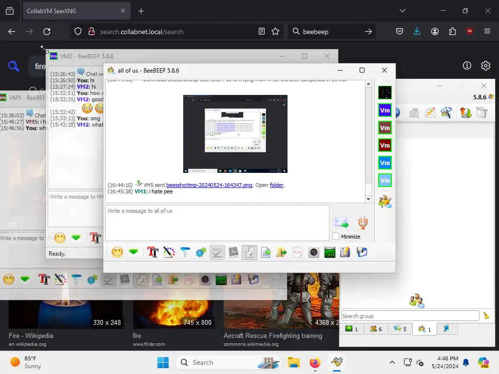Click tools settings icon in BeeBEEP main toolbar

pos(446,112)
